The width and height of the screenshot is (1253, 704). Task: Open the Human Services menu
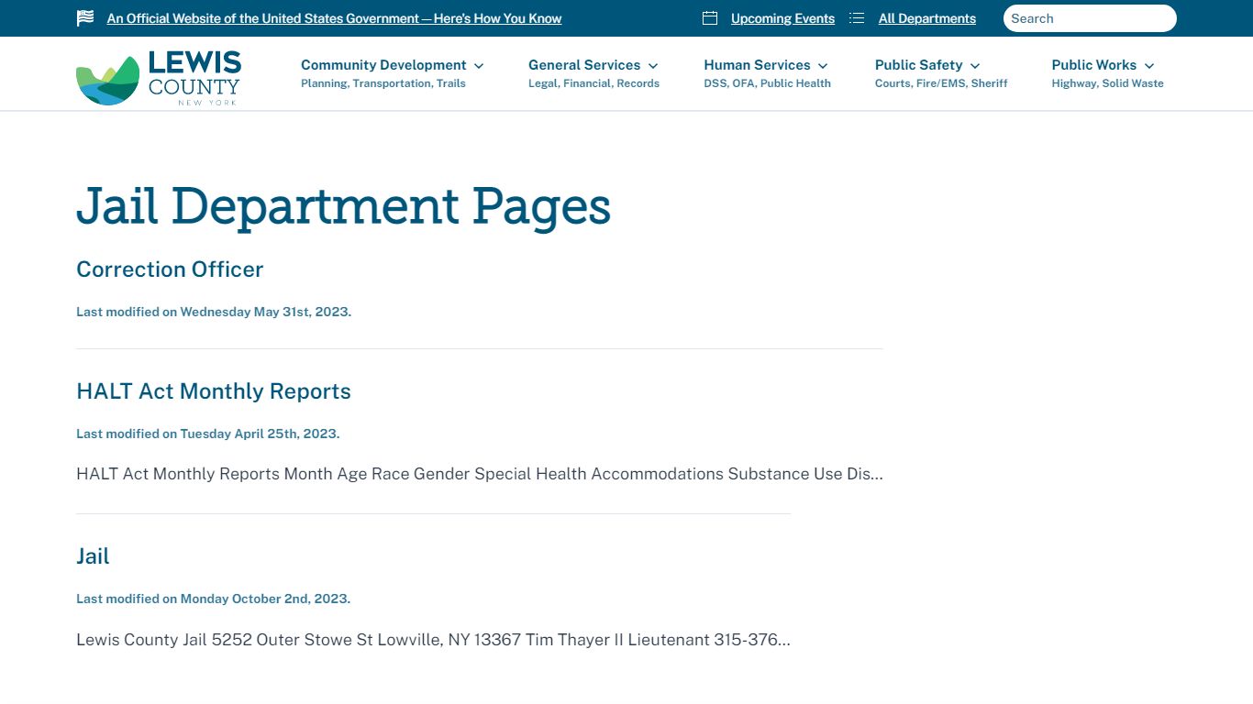click(x=757, y=65)
